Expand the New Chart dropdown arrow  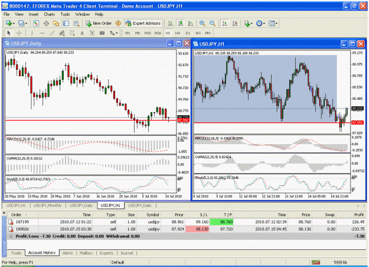(14, 24)
